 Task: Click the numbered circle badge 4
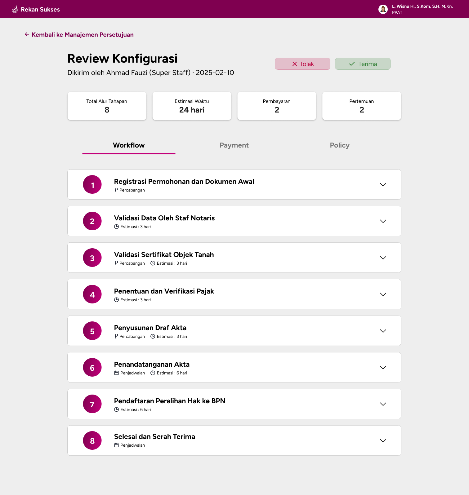[92, 294]
